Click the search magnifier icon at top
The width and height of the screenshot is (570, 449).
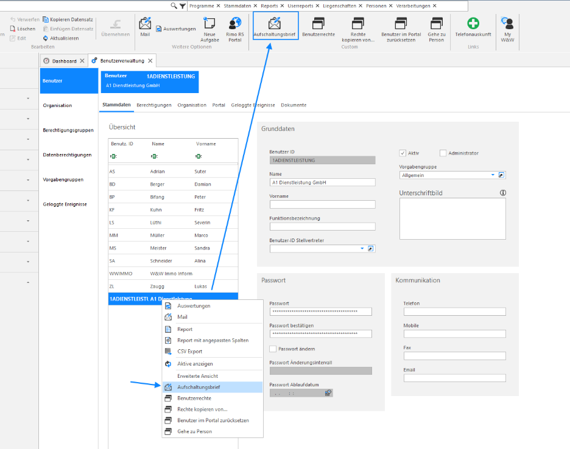(x=174, y=6)
